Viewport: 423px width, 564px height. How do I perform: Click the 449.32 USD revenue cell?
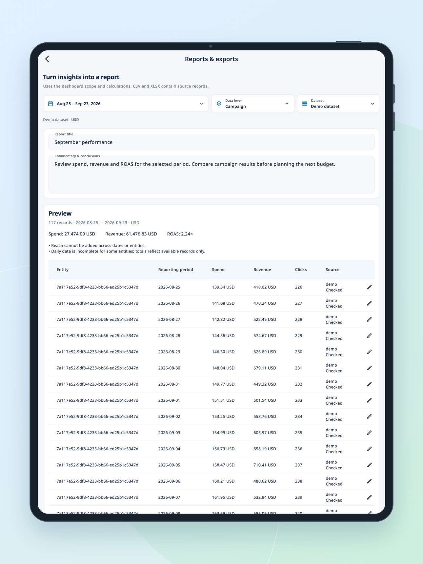click(265, 384)
